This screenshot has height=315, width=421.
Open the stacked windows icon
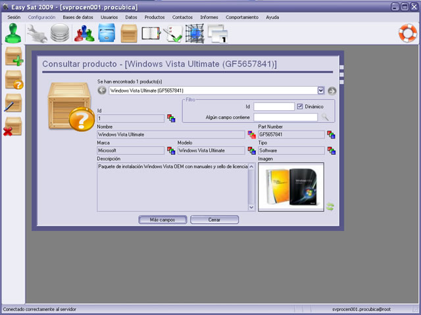pos(218,33)
